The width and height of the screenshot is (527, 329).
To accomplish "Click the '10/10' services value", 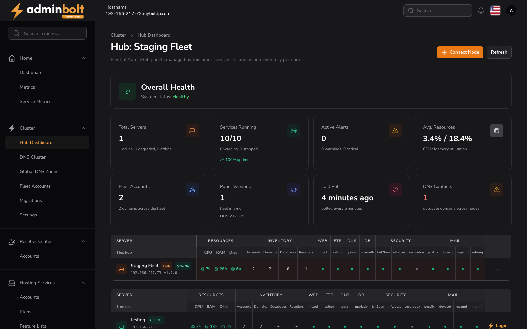I will click(231, 139).
